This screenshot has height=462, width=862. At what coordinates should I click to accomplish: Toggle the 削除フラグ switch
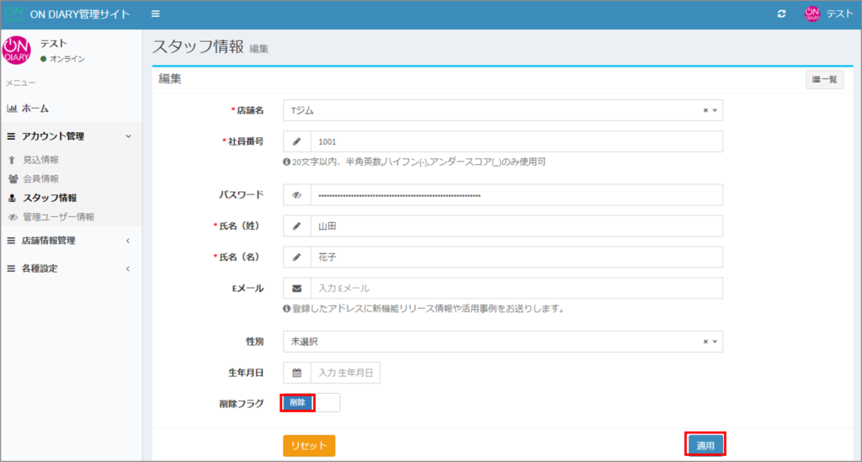[311, 403]
